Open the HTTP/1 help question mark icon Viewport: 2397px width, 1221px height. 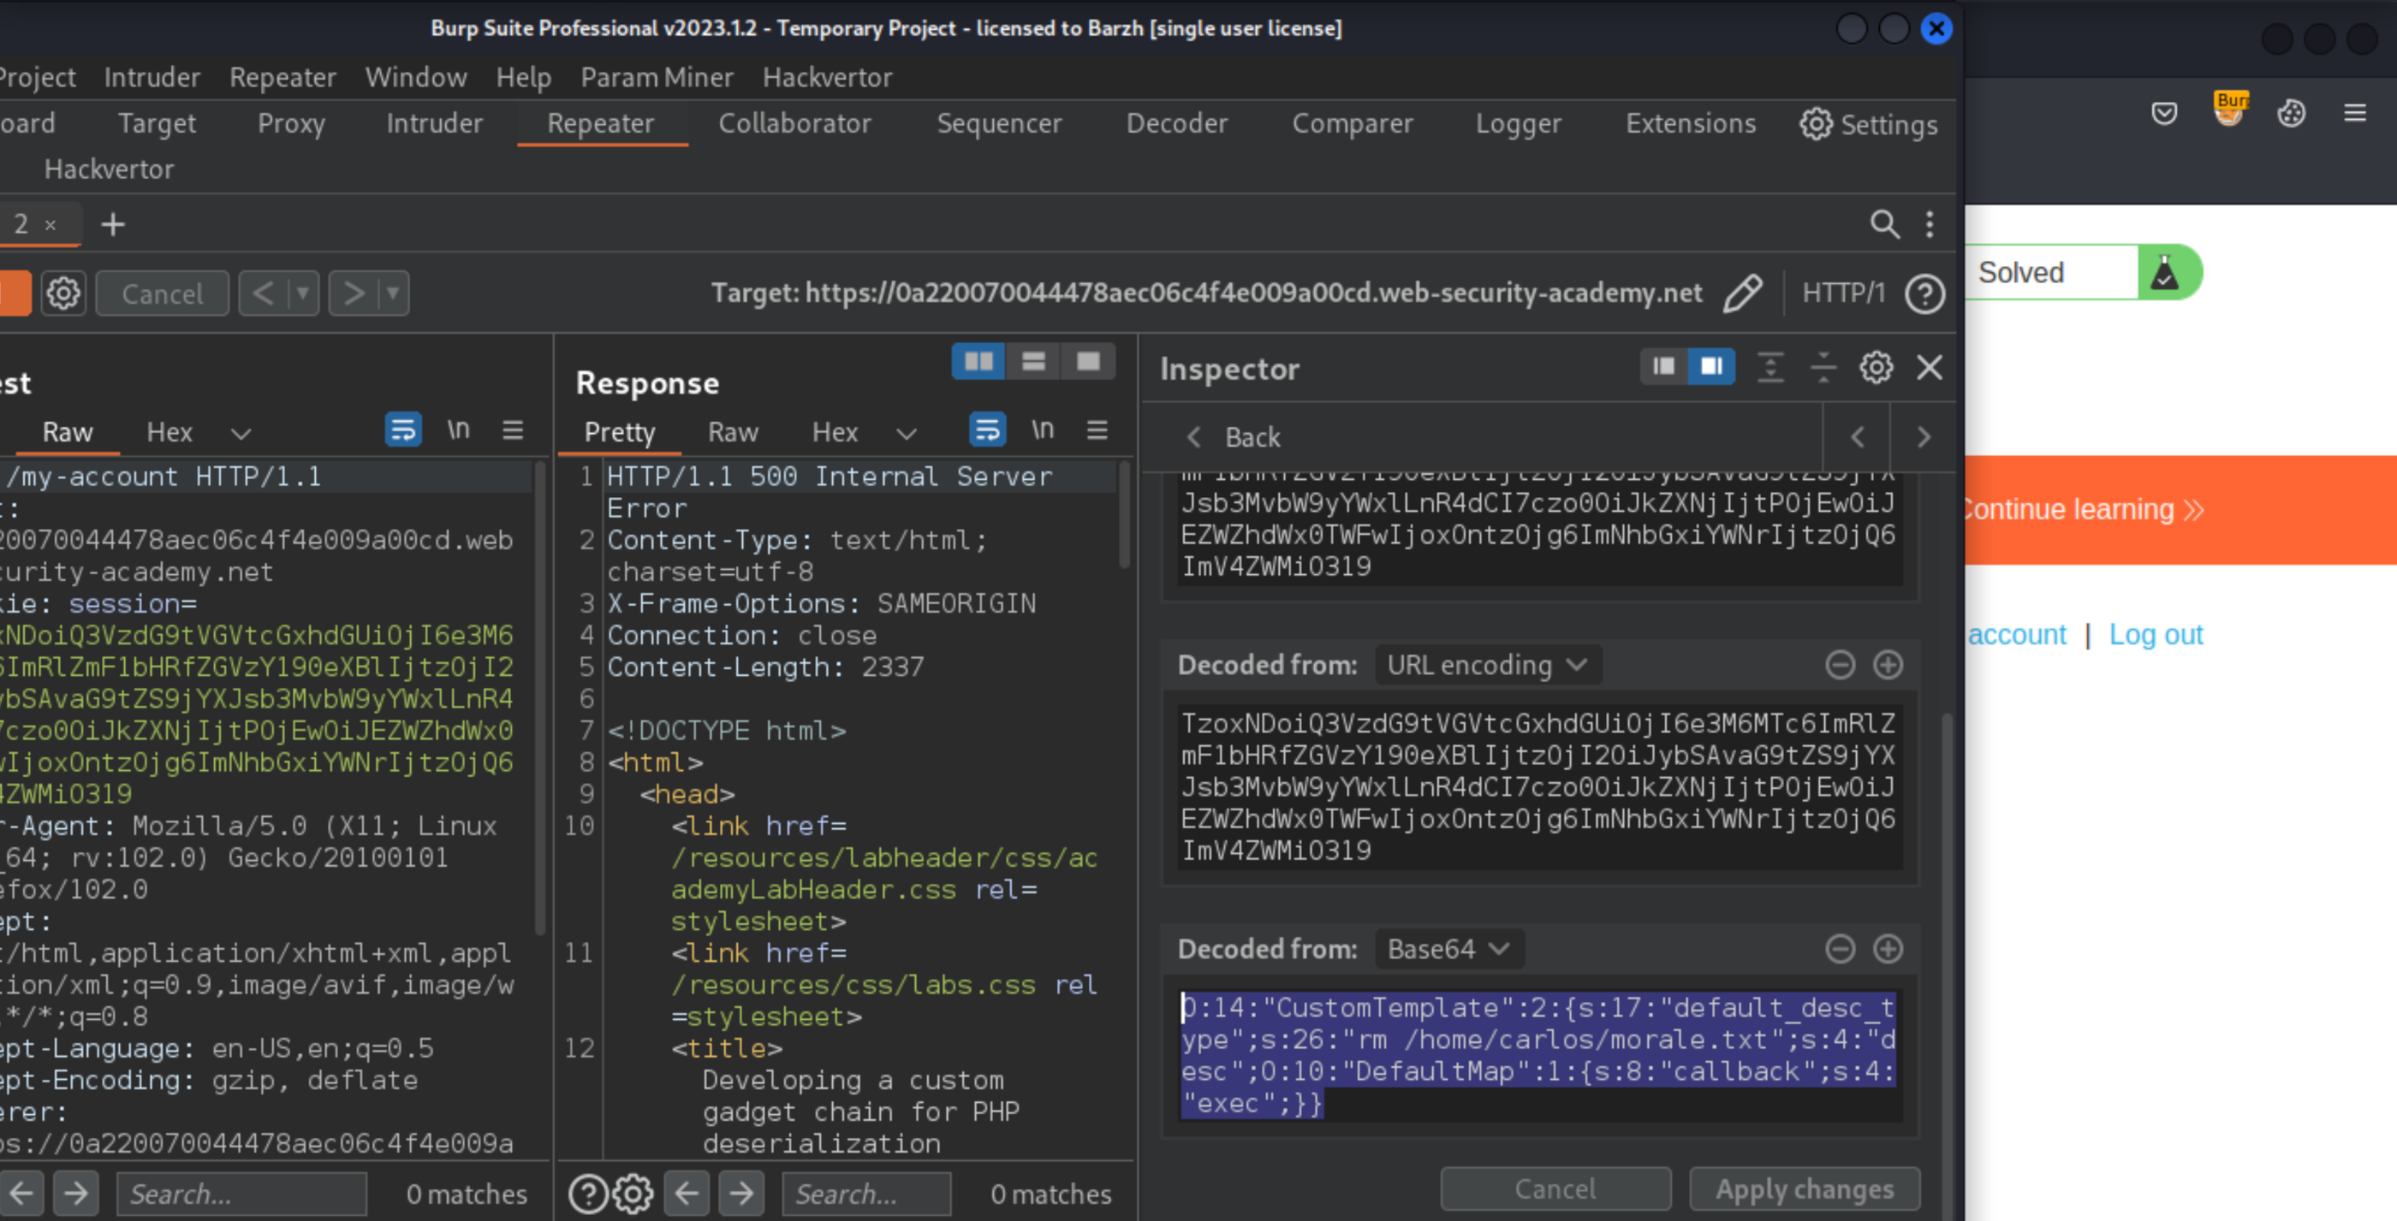click(x=1924, y=293)
